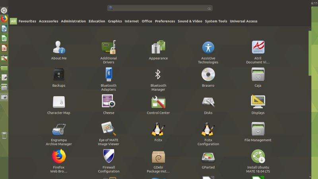Open LibreOffice Writer from dock

[x=4, y=28]
